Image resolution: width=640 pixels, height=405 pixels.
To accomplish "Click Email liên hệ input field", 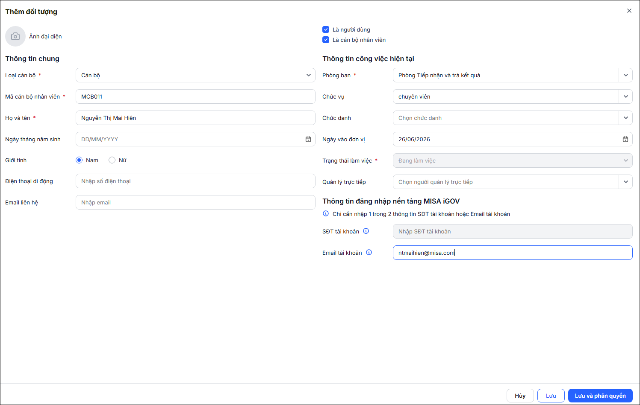I will coord(195,202).
